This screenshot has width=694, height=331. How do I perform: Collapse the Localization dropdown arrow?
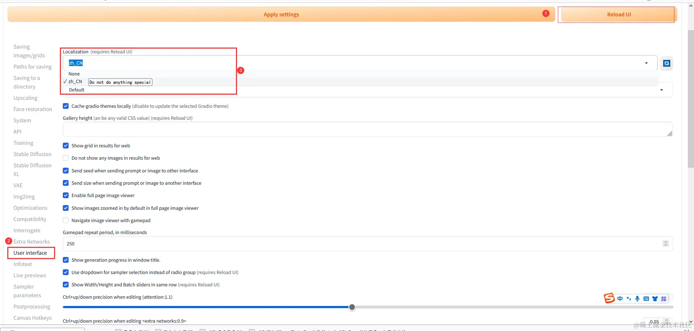[646, 63]
